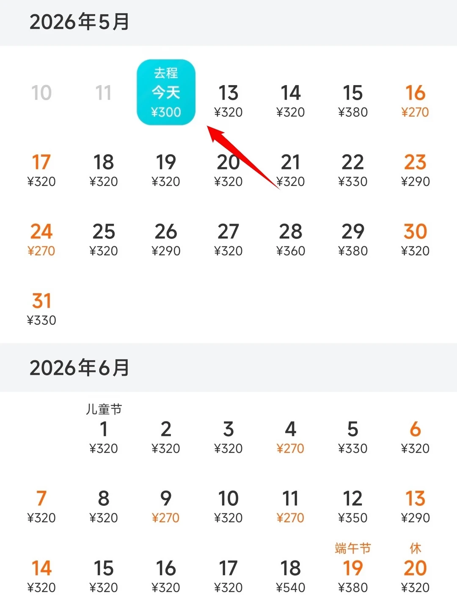
Task: Pick June 9 fare ¥270
Action: coord(166,507)
